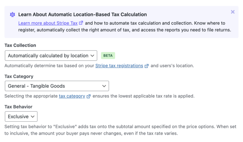This screenshot has height=142, width=243.
Task: Click the green BETA badge
Action: [108, 56]
